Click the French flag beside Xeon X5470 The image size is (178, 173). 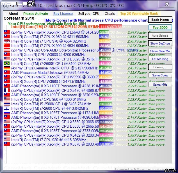tap(7, 90)
